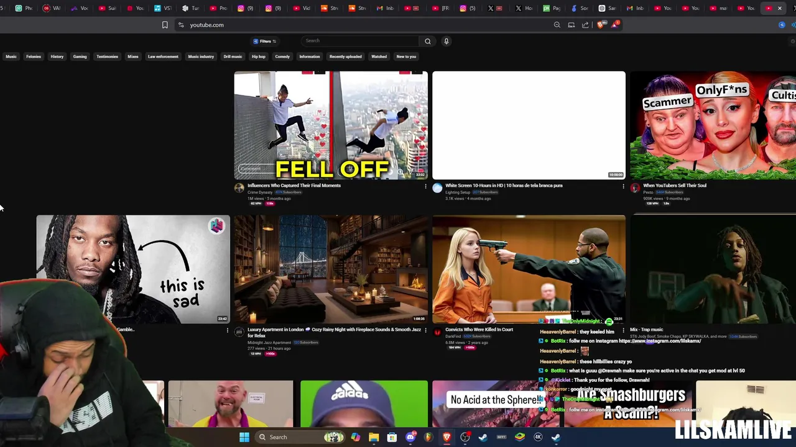This screenshot has width=796, height=447.
Task: Close the active YouTube browser tab
Action: coord(780,8)
